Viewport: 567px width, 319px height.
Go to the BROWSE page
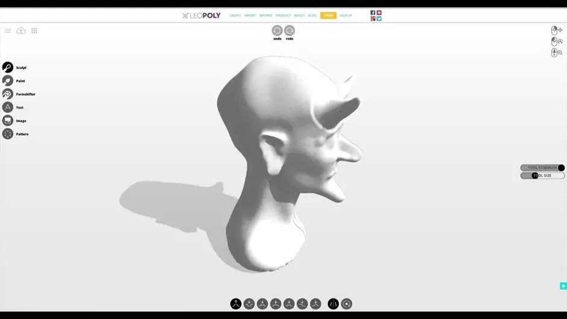tap(265, 16)
